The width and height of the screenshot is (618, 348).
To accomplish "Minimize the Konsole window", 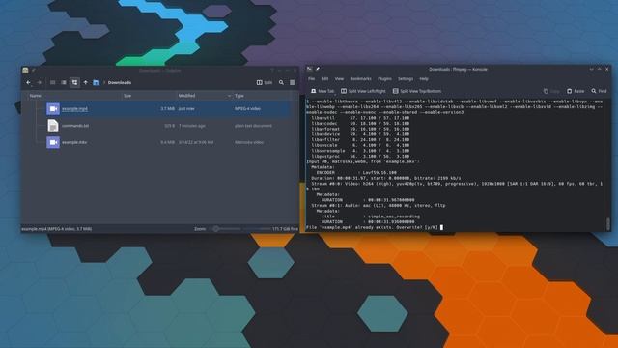I will click(592, 69).
